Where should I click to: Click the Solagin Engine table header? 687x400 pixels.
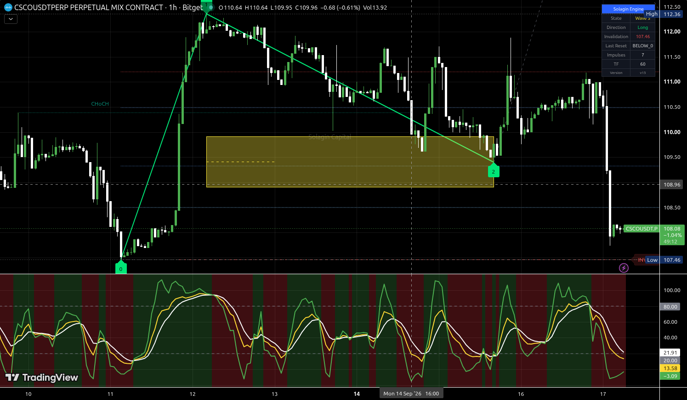[x=628, y=9]
